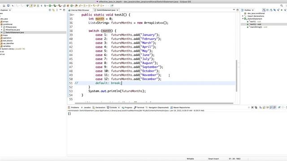This screenshot has height=161, width=287.
Task: Close the Console view tab
Action: click(119, 107)
